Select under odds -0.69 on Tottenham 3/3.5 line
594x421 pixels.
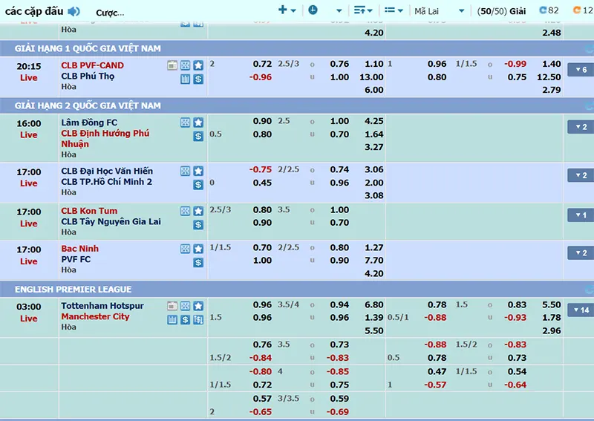tap(337, 412)
